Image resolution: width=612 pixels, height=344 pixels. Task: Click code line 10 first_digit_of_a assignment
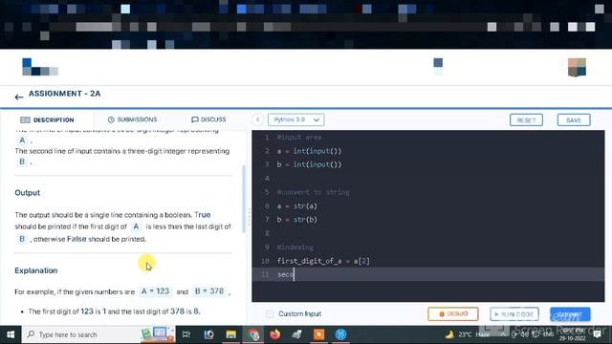pos(323,261)
